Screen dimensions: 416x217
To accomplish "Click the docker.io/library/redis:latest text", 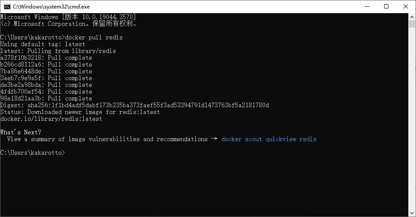I will [x=51, y=119].
